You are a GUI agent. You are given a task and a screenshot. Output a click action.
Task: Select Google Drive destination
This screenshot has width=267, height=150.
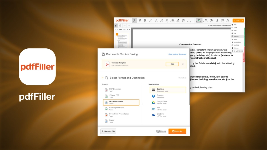pyautogui.click(x=168, y=102)
